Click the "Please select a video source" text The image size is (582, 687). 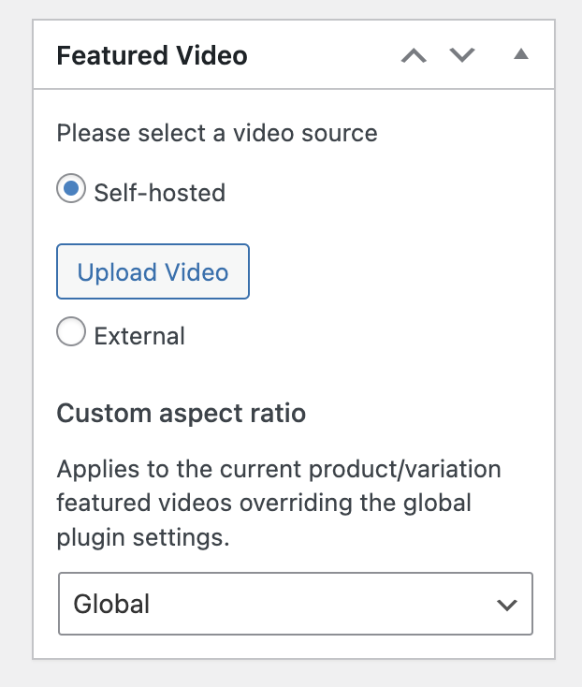click(217, 133)
